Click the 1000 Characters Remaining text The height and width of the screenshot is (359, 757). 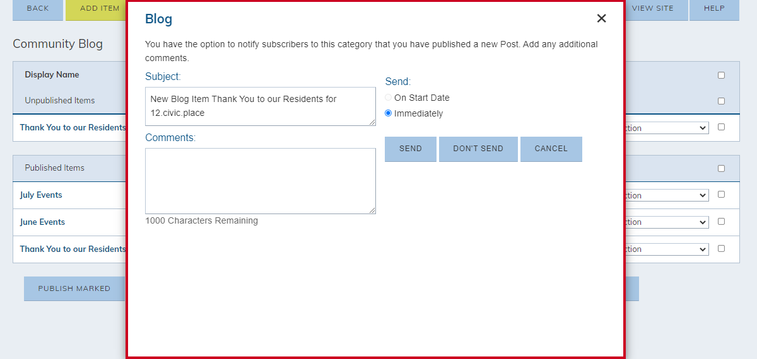click(201, 221)
